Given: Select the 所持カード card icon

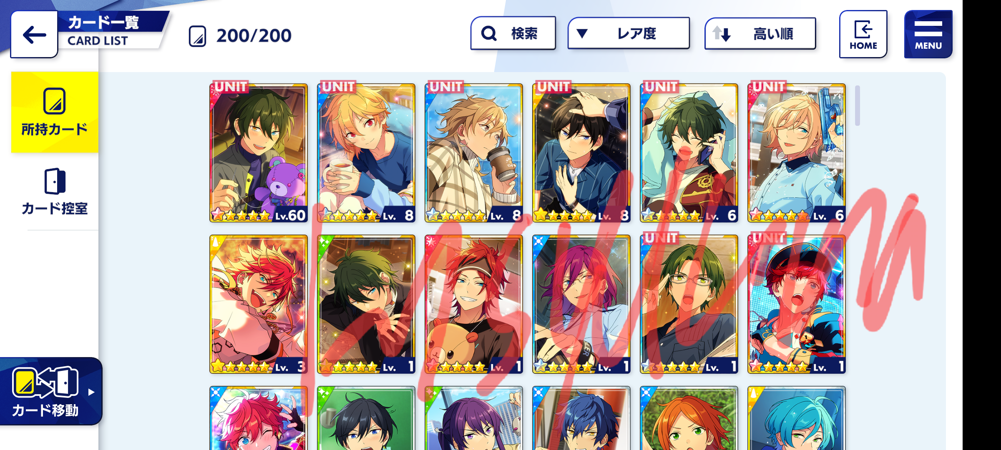Looking at the screenshot, I should [x=54, y=101].
